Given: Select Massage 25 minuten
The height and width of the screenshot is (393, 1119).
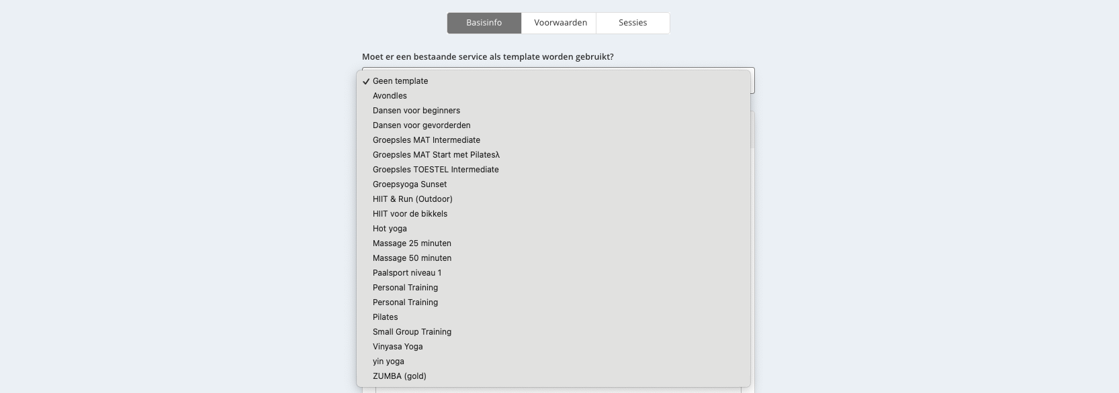Looking at the screenshot, I should click(x=553, y=243).
